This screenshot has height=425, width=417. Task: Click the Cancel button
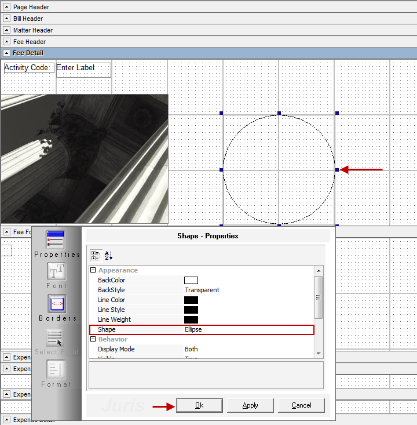[301, 405]
